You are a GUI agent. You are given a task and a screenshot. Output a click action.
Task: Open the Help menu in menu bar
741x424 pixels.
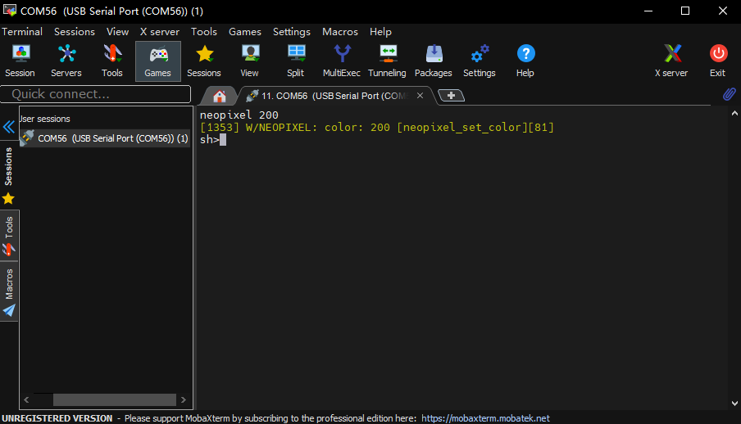pos(380,32)
